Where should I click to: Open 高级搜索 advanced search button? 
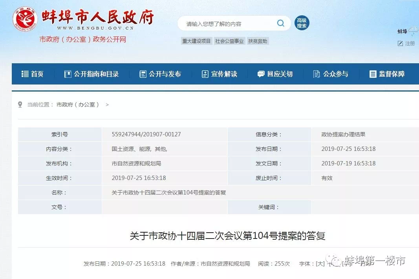point(302,23)
